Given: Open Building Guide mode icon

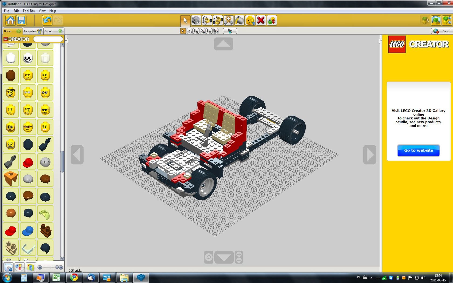Looking at the screenshot, I should pos(447,20).
